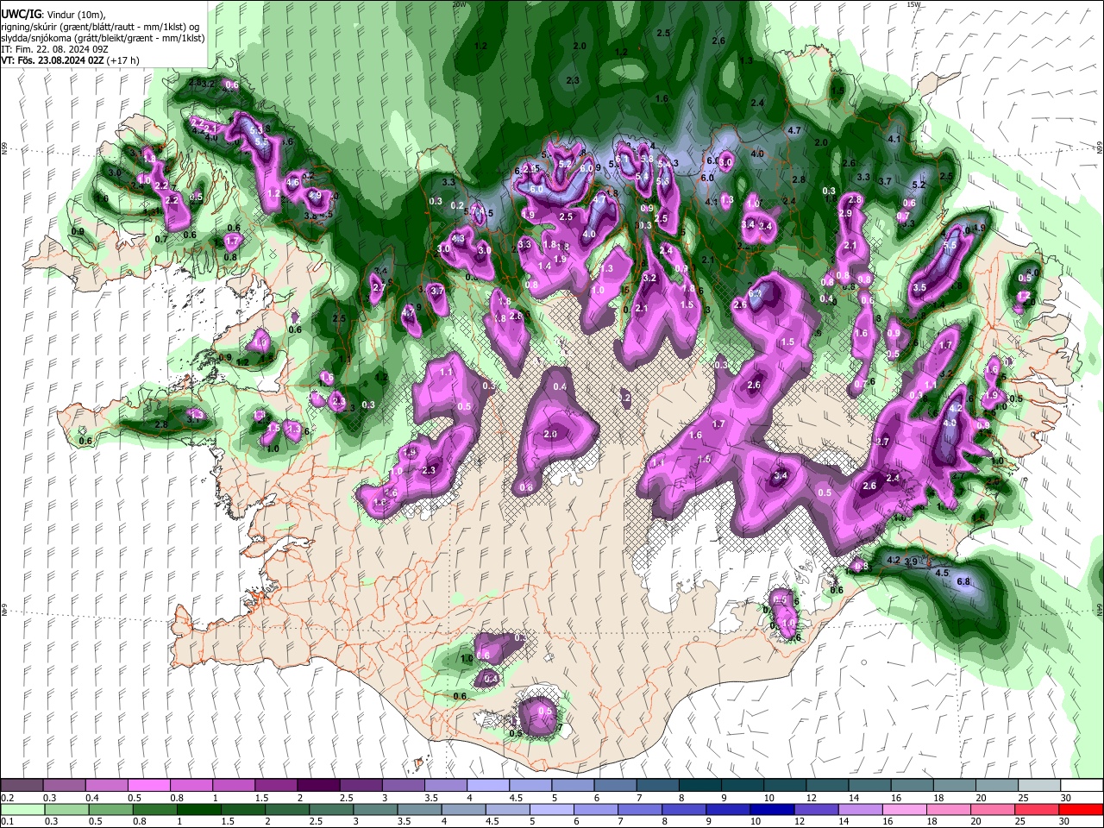Pick the bottom legend swatch between 3 and 3.5

point(376,809)
